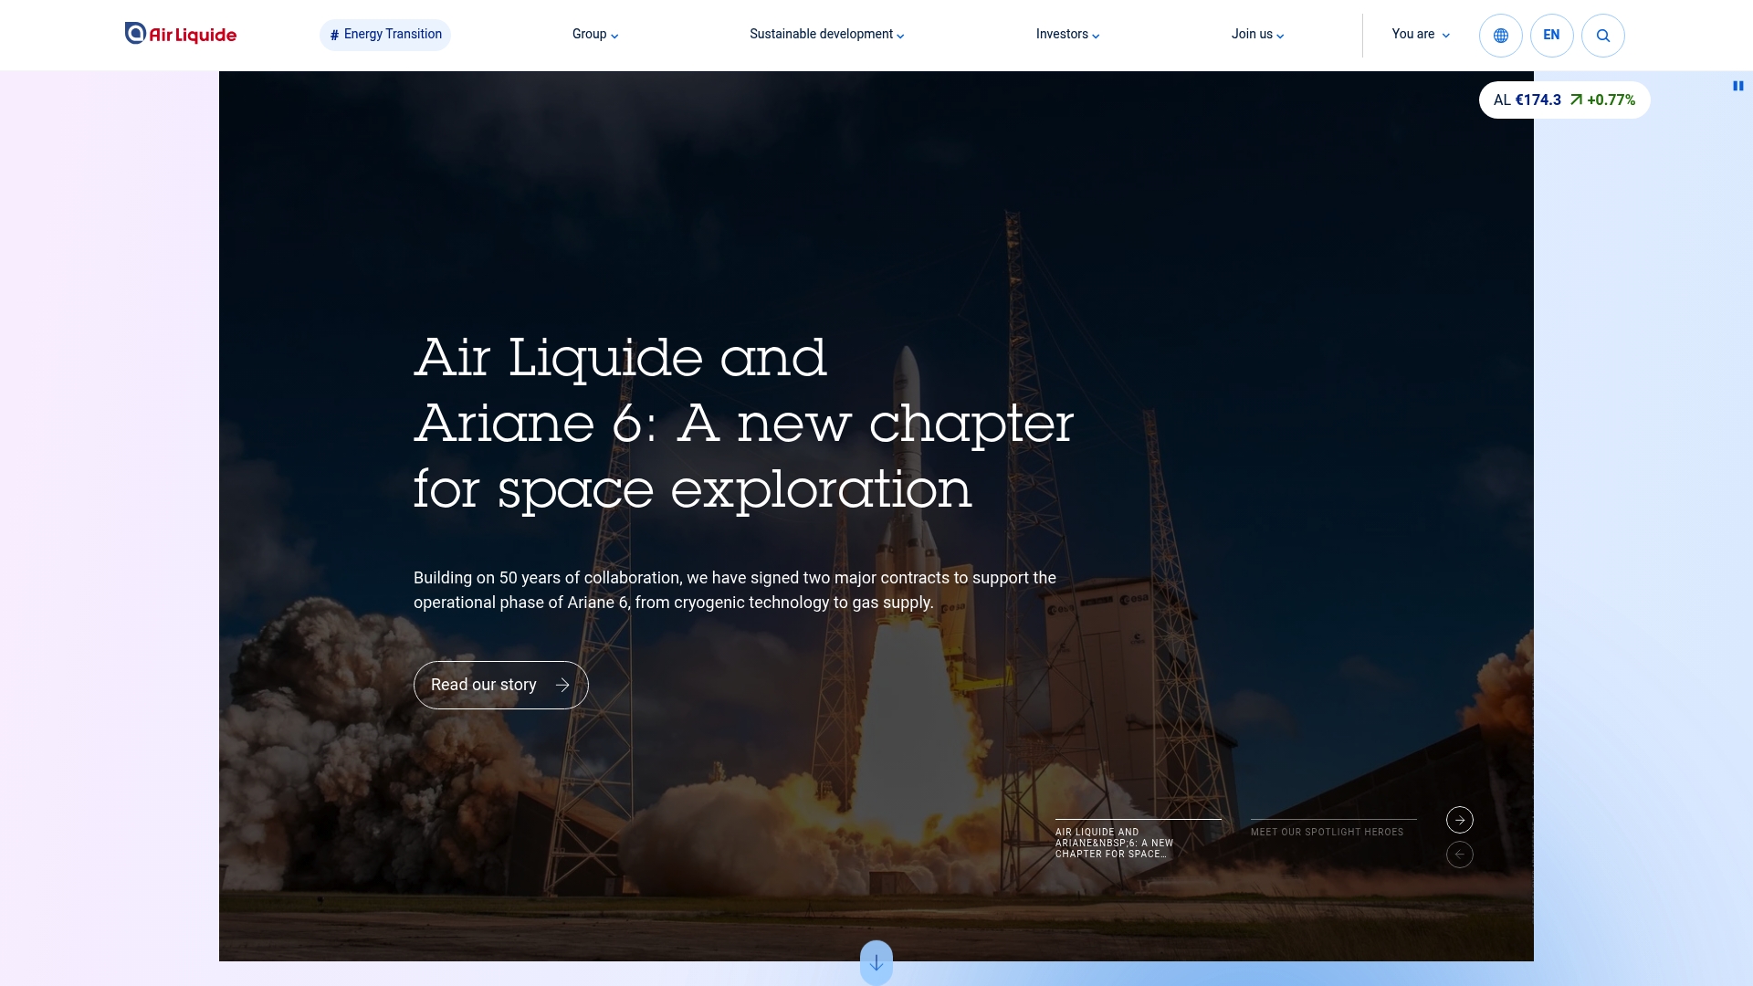Expand the Investors menu
The height and width of the screenshot is (986, 1753).
(x=1067, y=35)
